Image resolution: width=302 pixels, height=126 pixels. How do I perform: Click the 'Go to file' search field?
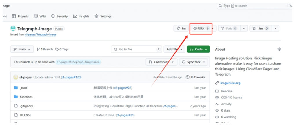[x=136, y=49]
